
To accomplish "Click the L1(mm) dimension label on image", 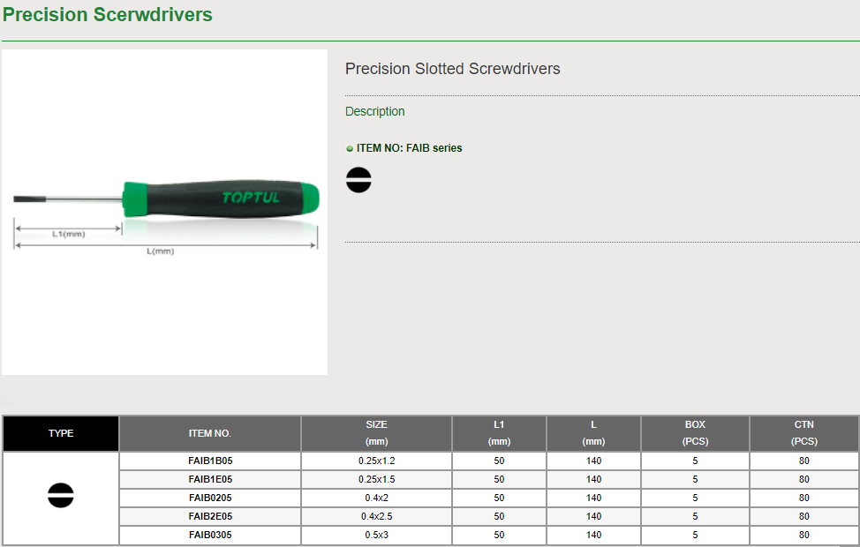I will coord(69,234).
